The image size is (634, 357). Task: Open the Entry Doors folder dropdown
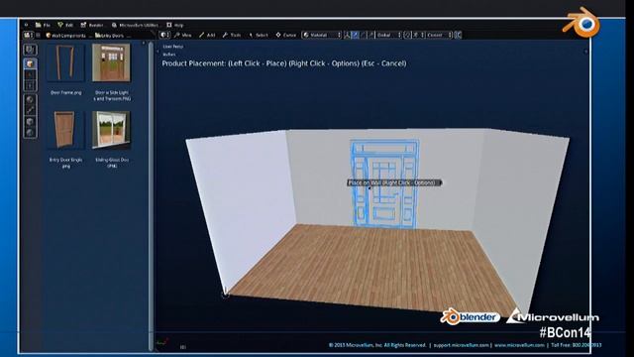click(x=112, y=36)
